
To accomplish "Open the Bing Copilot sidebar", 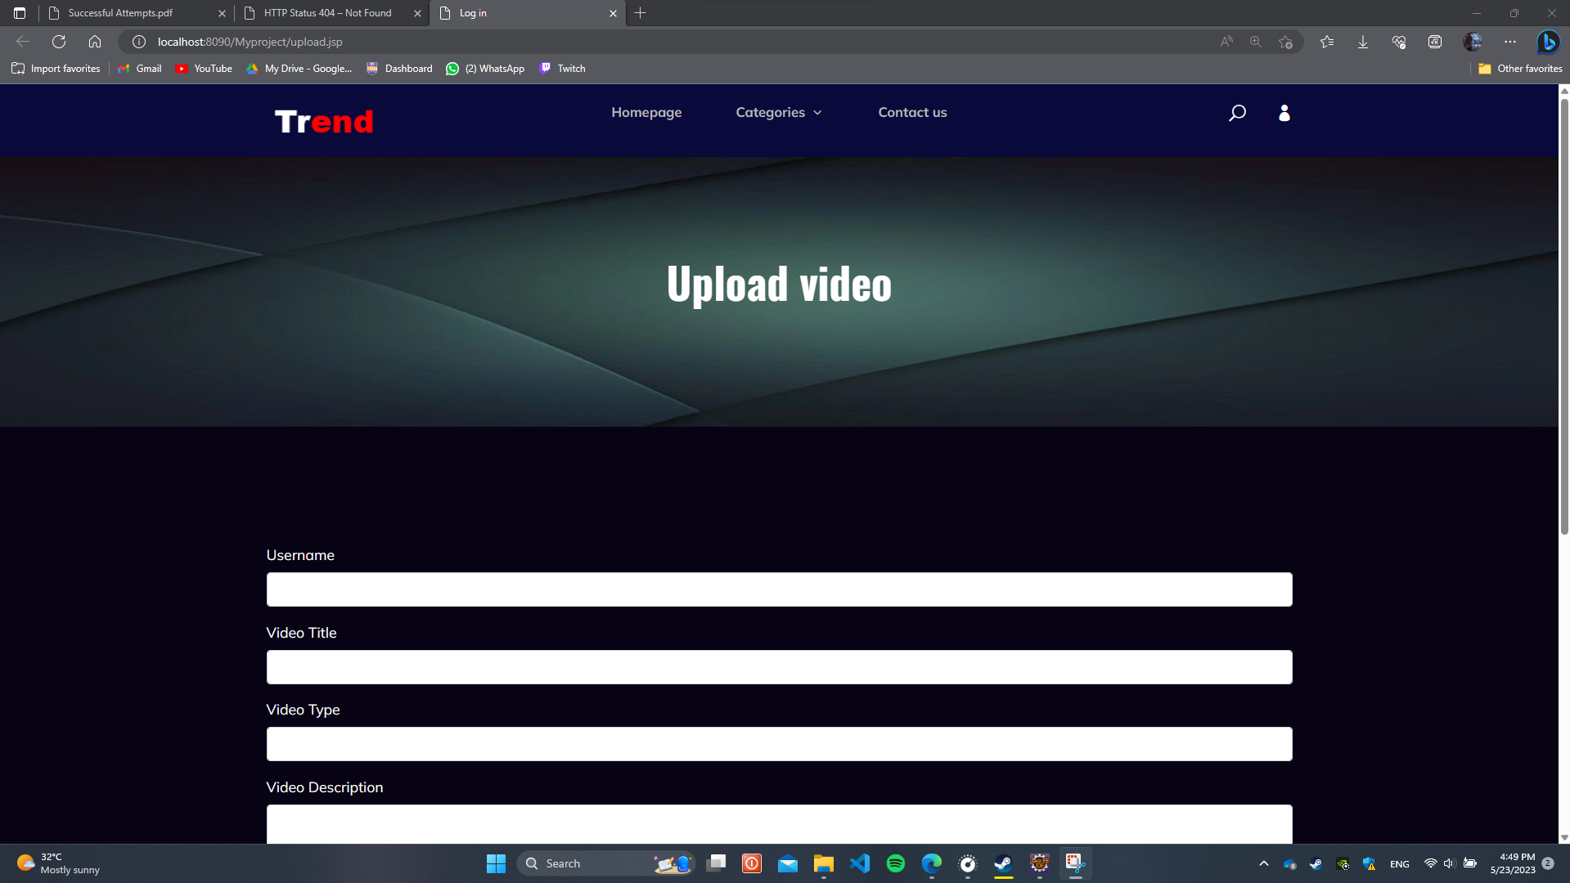I will click(1547, 42).
